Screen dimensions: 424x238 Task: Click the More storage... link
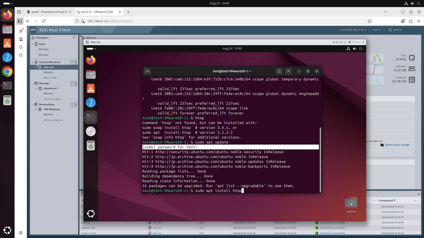53,99
